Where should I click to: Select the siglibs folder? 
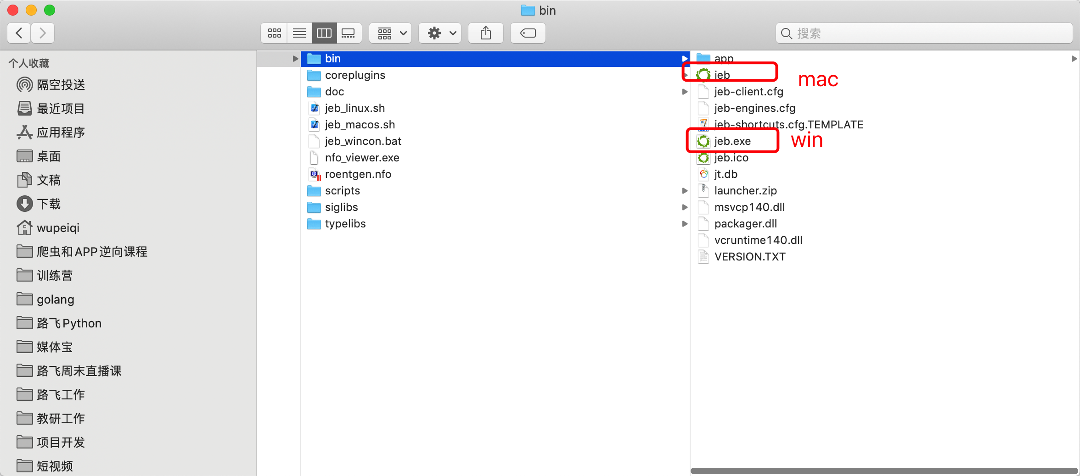pos(332,207)
